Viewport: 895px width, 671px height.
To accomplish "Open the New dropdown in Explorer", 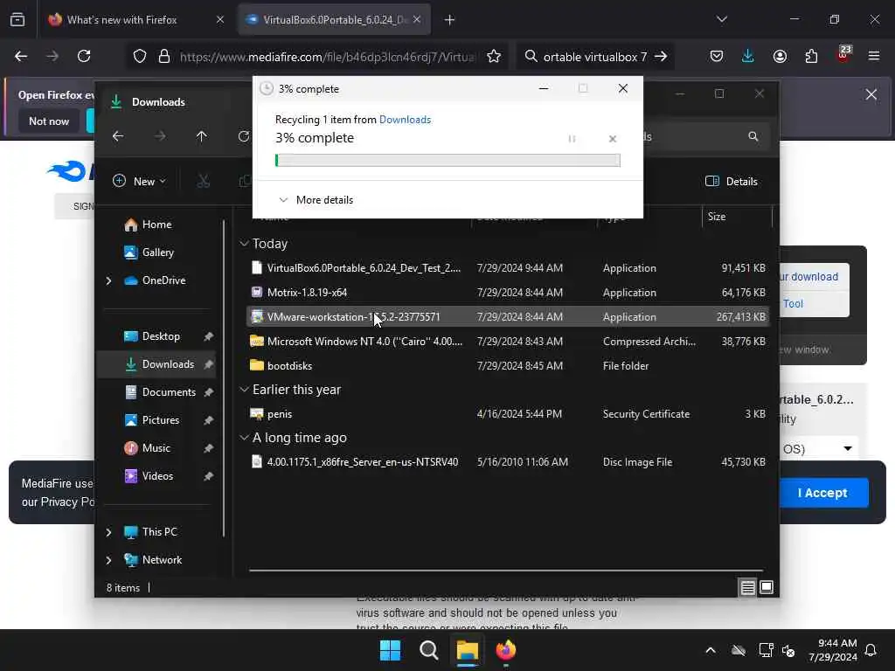I will click(139, 182).
